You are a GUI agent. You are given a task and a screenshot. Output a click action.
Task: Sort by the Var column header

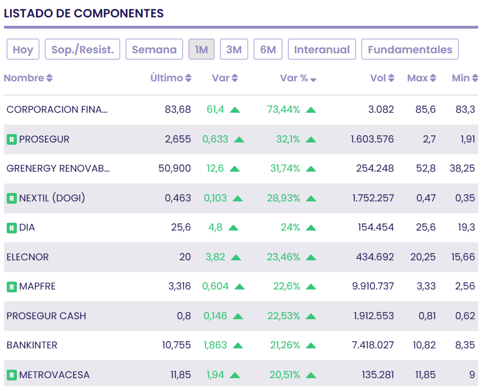225,79
